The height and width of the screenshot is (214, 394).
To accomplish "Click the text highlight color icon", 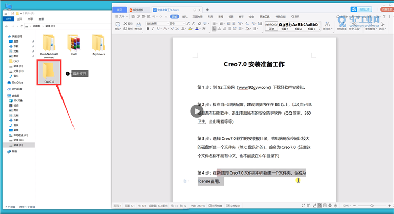I will point(190,29).
